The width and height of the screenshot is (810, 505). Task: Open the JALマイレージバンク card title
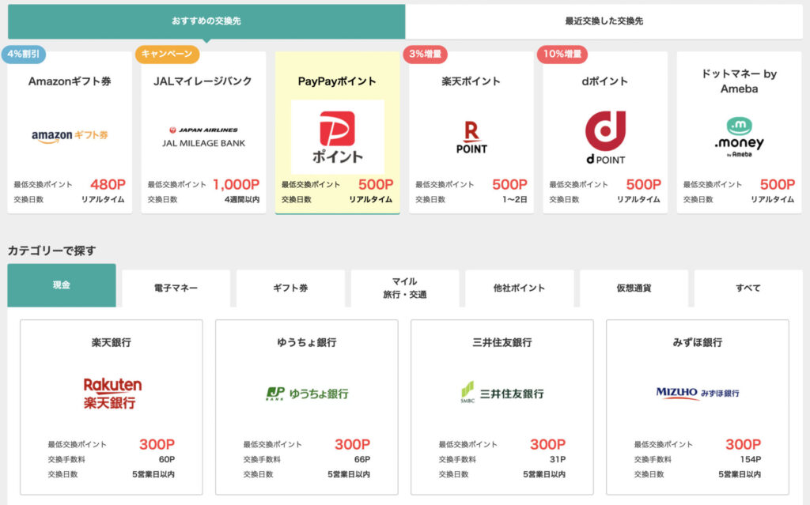pyautogui.click(x=203, y=81)
